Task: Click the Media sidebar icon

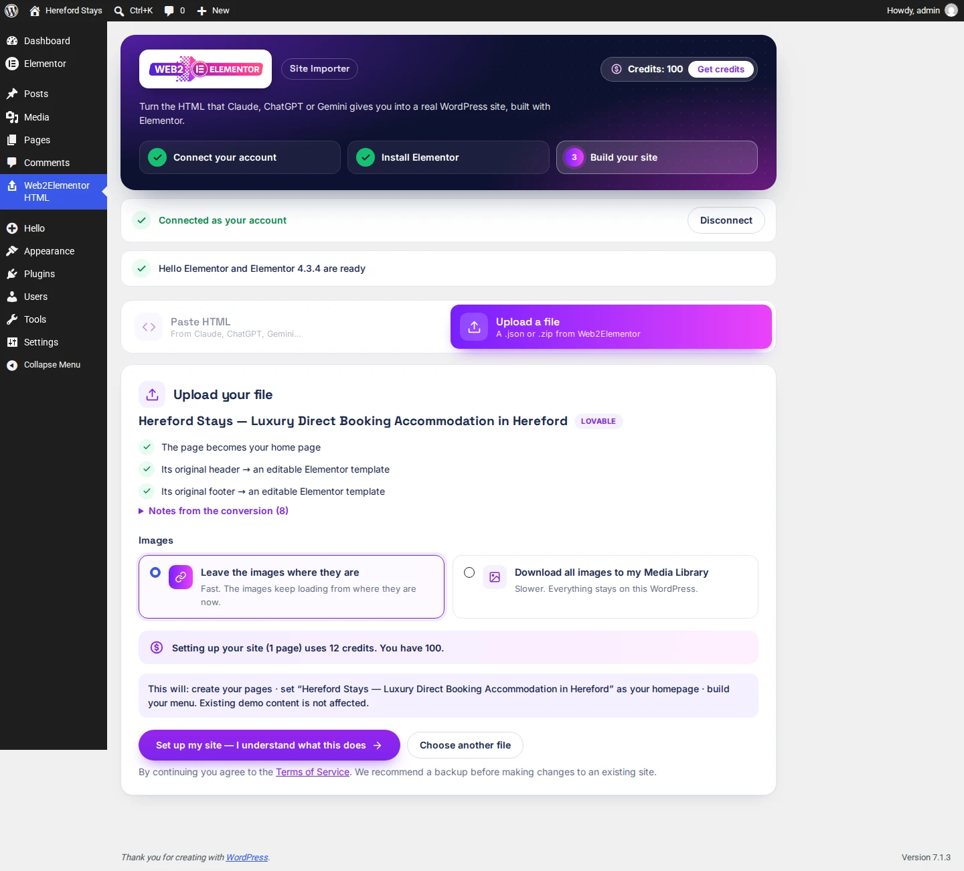Action: click(x=12, y=117)
